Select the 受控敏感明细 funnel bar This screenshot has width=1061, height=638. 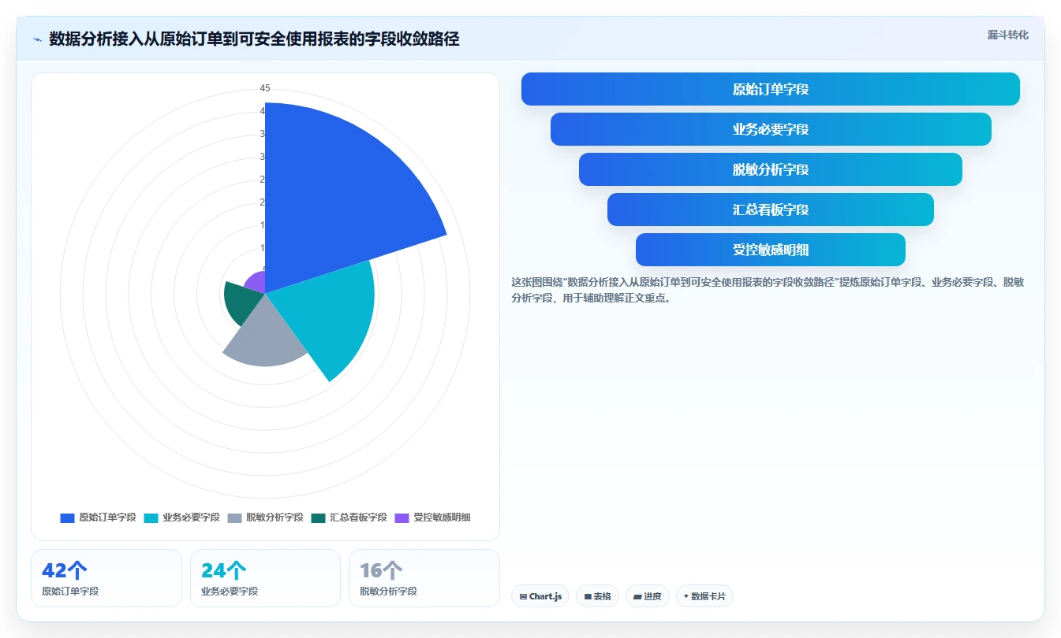(x=771, y=250)
